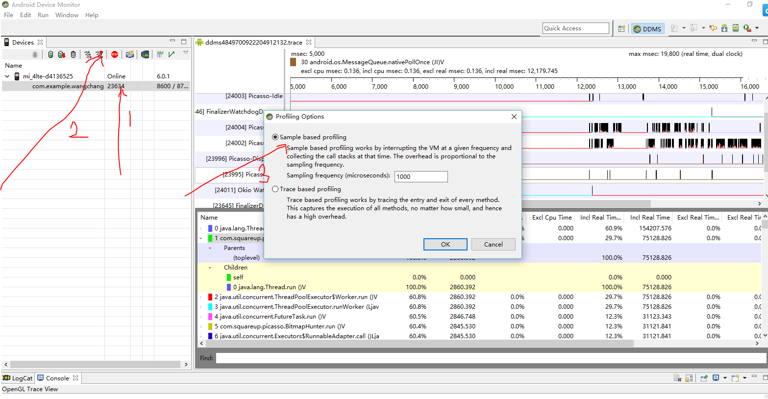
Task: Click the yellow back-arrow last edit location icon
Action: [x=713, y=28]
